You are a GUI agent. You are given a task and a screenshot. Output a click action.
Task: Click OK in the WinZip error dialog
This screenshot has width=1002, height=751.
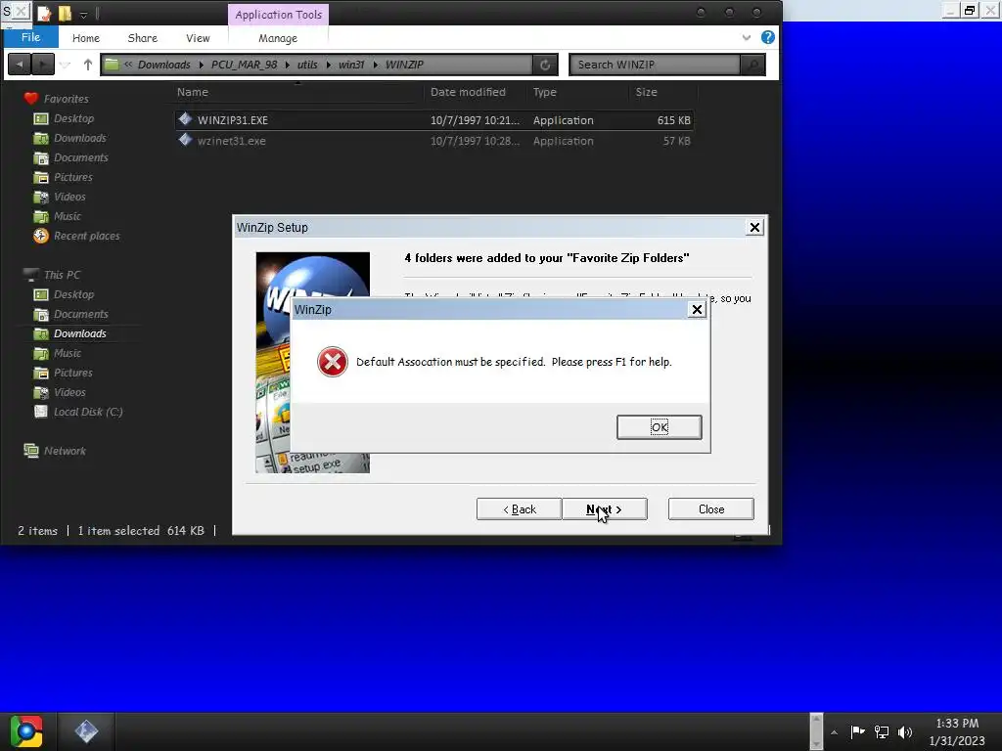click(659, 427)
